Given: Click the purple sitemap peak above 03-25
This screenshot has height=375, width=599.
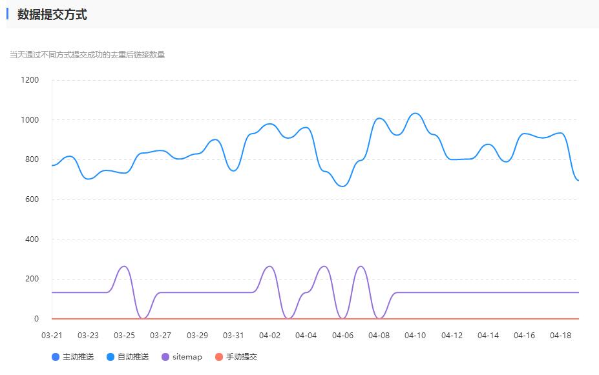Looking at the screenshot, I should pyautogui.click(x=125, y=267).
